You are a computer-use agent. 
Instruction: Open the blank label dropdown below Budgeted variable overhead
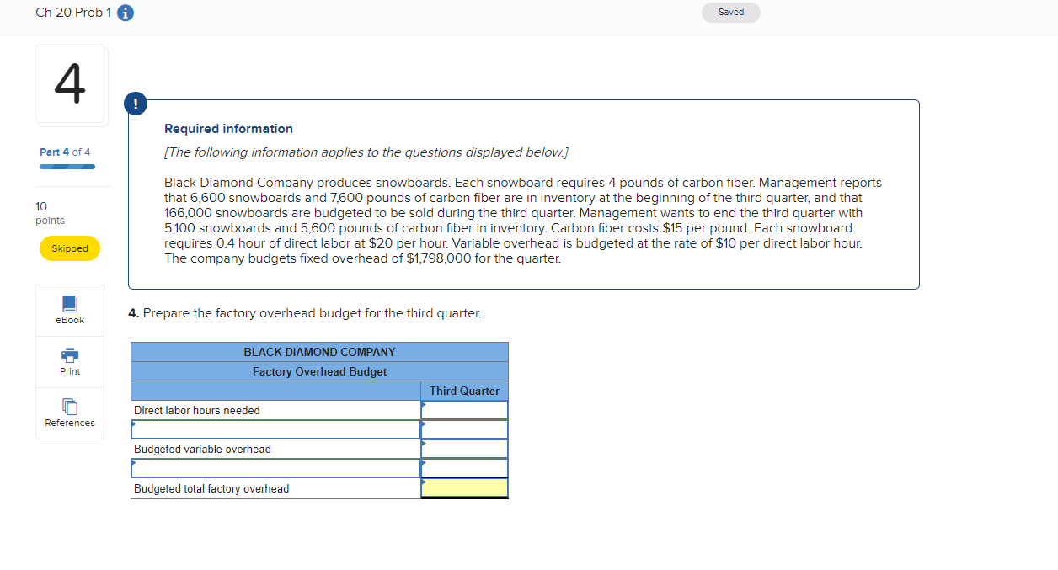click(x=275, y=468)
